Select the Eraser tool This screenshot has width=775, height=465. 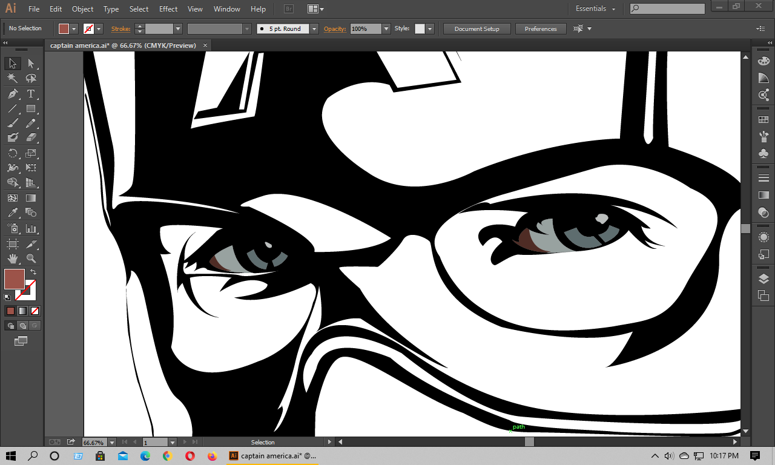click(x=31, y=138)
